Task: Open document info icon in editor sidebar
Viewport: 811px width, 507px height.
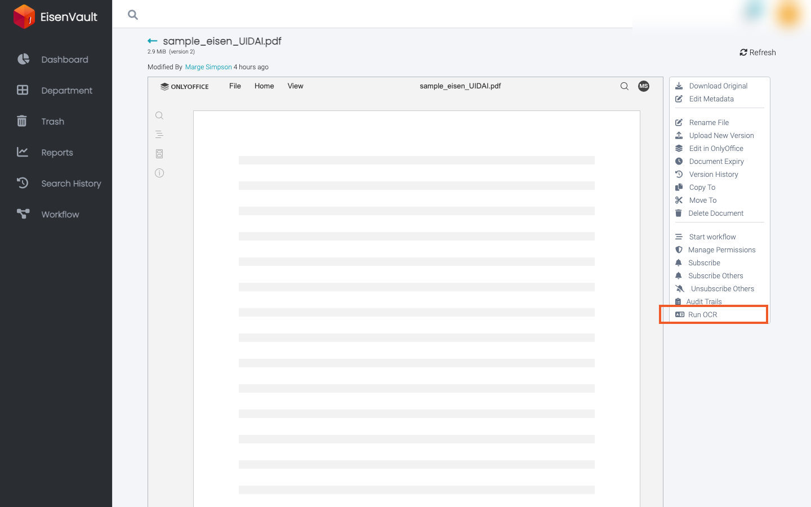Action: [x=159, y=173]
